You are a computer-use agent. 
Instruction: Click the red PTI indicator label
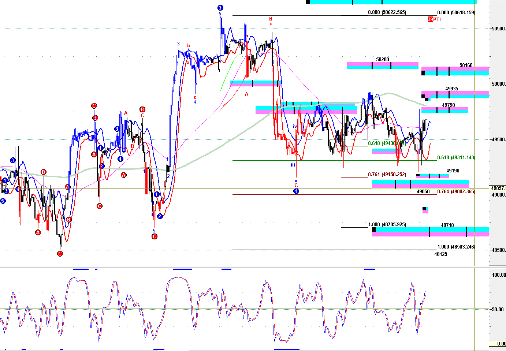(x=434, y=19)
